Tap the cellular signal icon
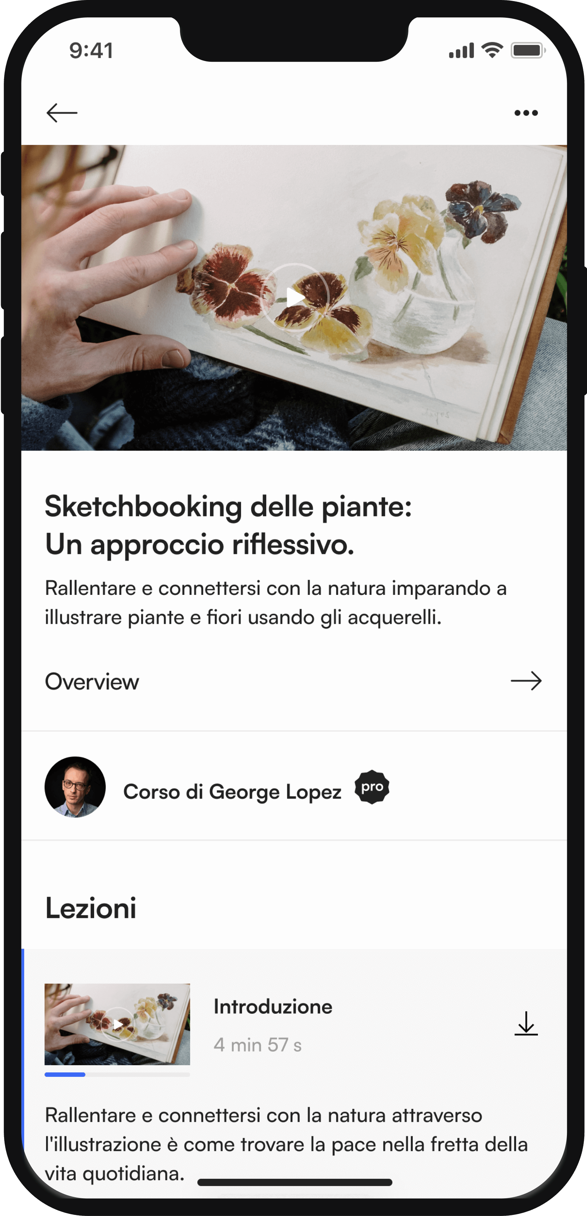587x1216 pixels. [x=462, y=50]
